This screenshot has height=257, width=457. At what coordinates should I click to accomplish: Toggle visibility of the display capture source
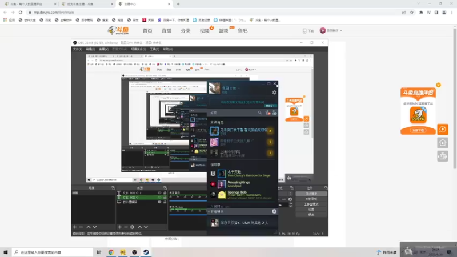point(159,202)
